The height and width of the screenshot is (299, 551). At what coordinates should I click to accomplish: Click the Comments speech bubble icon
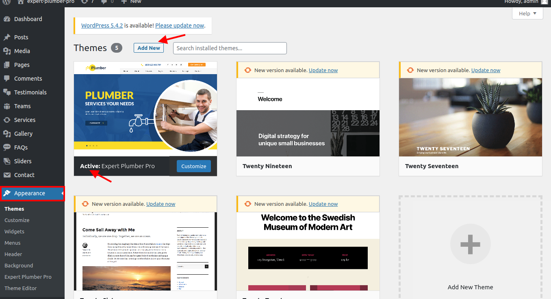(x=7, y=79)
